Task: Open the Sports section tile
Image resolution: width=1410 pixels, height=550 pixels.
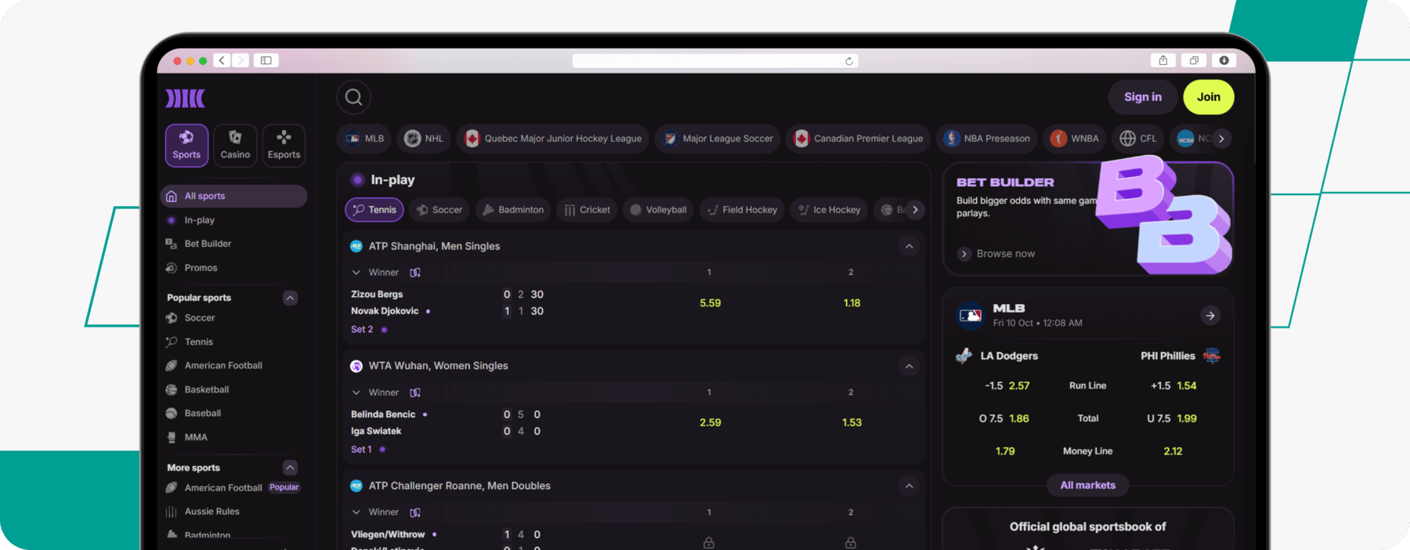Action: point(186,146)
